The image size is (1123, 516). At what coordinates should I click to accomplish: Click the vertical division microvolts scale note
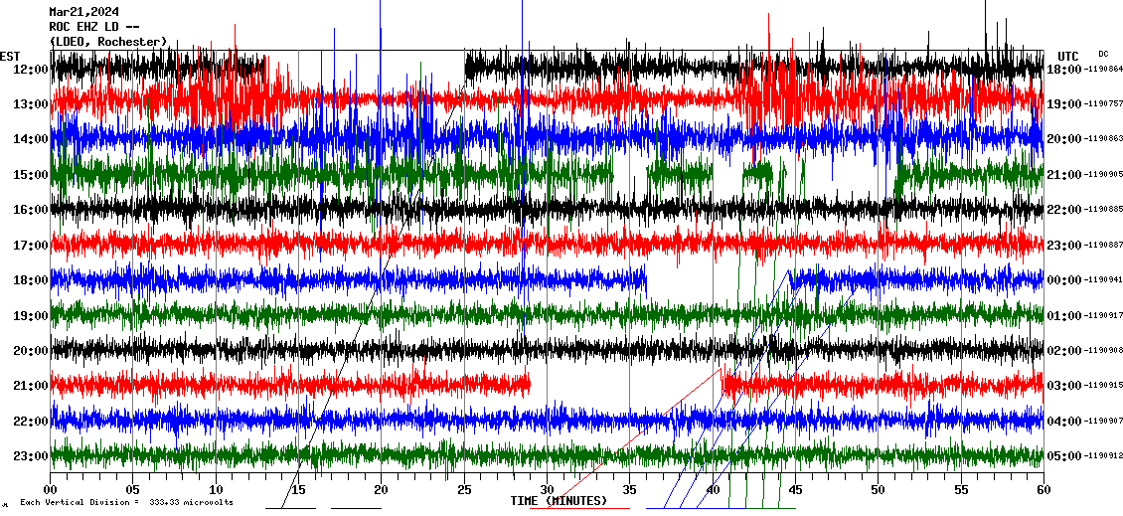pos(126,502)
